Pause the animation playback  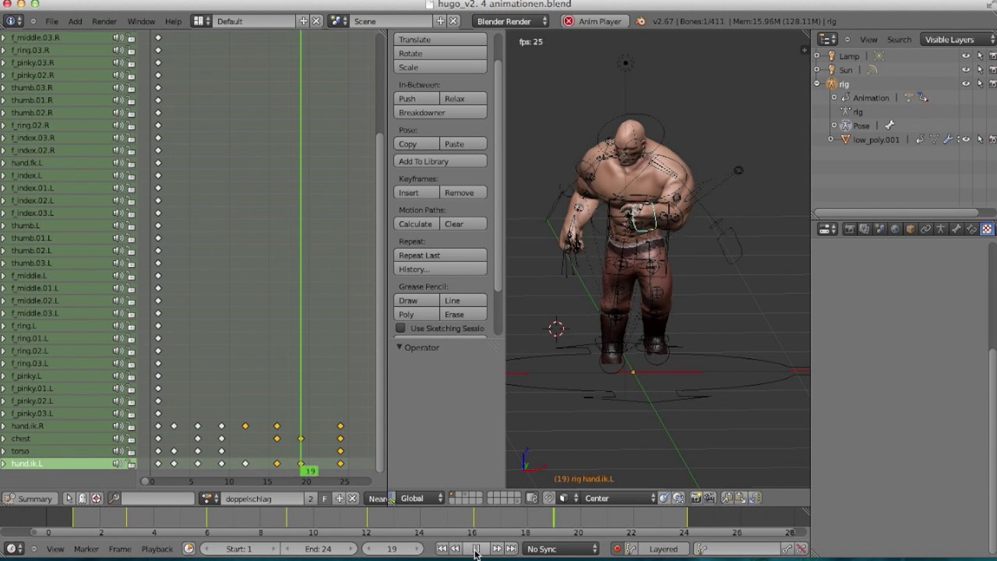click(x=476, y=549)
